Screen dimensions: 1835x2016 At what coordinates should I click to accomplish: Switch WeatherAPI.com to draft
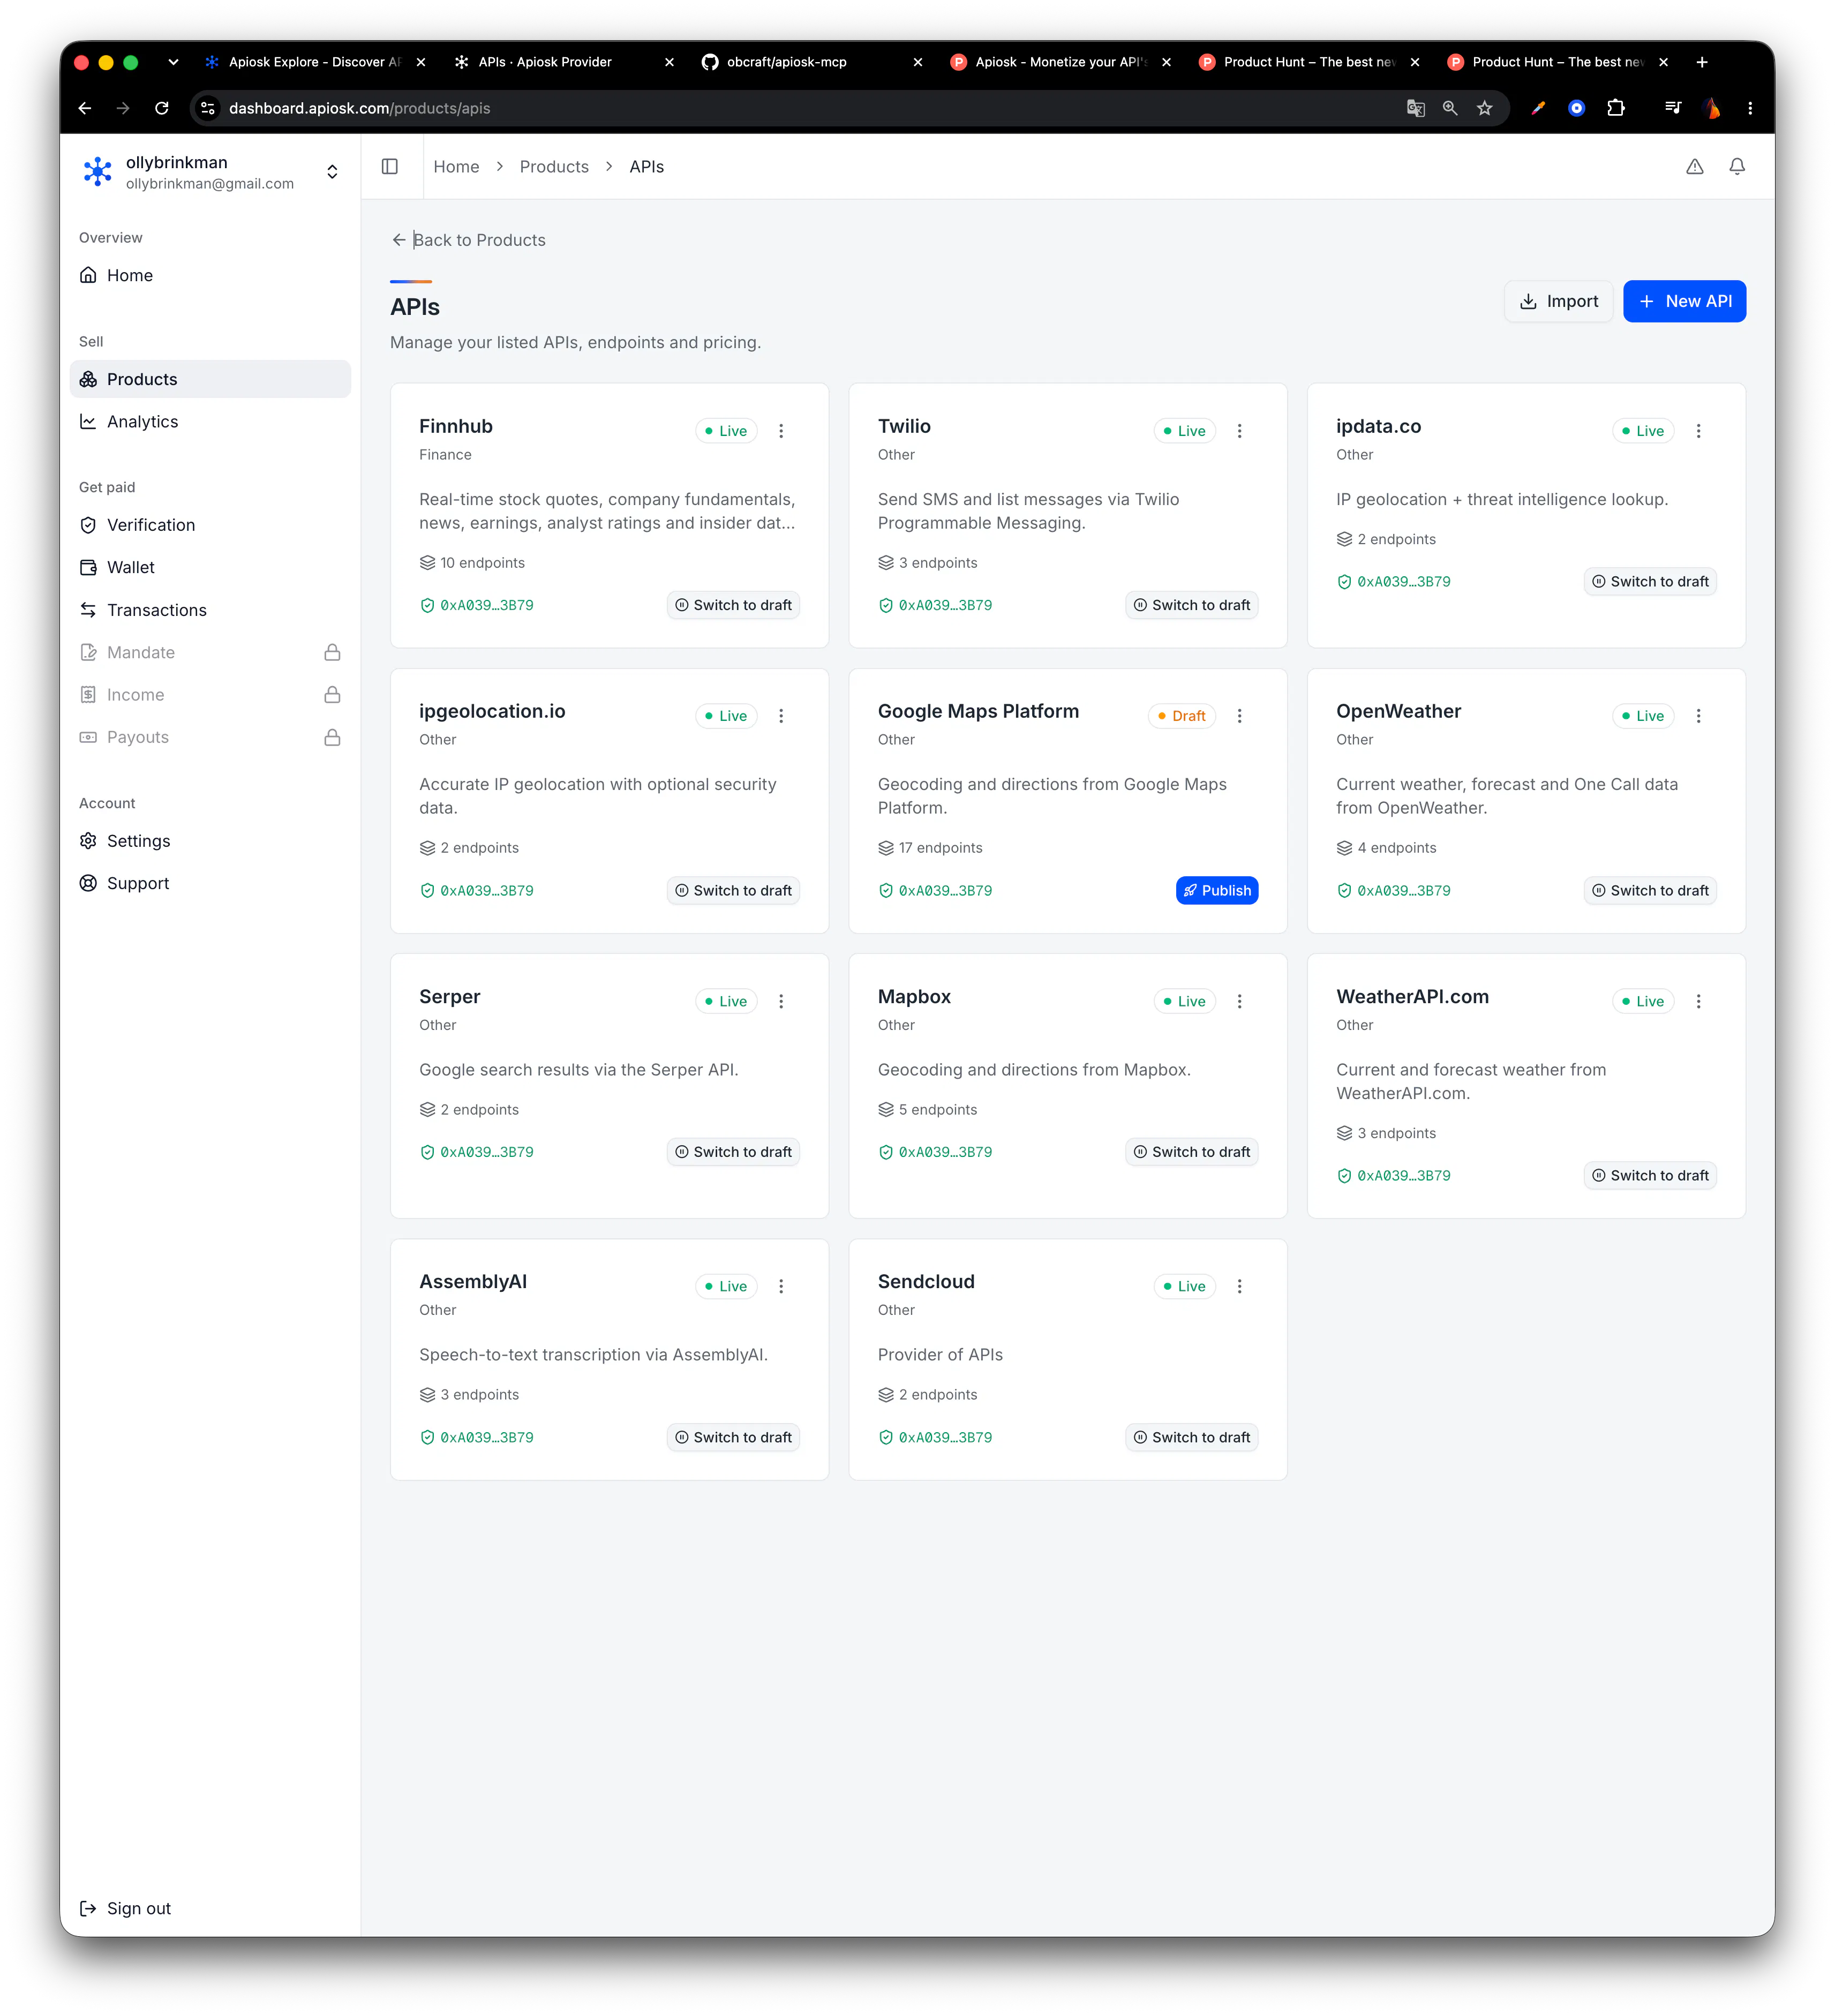tap(1650, 1175)
